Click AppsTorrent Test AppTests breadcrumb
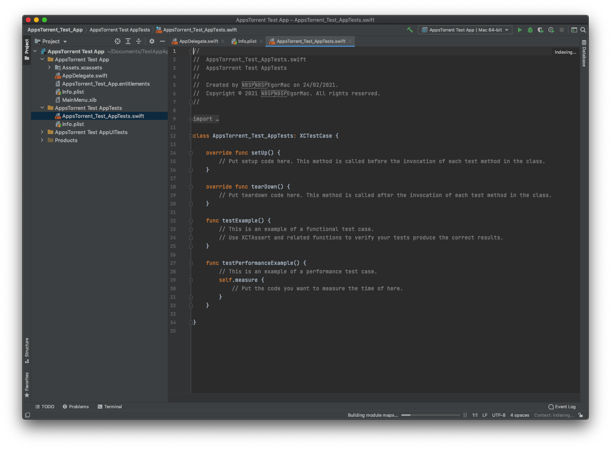The height and width of the screenshot is (449, 611). (120, 30)
